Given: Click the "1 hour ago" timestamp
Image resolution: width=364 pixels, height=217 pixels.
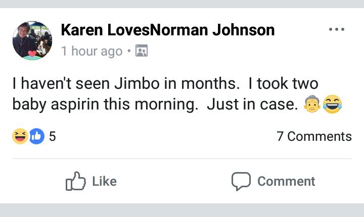Looking at the screenshot, I should click(x=92, y=51).
